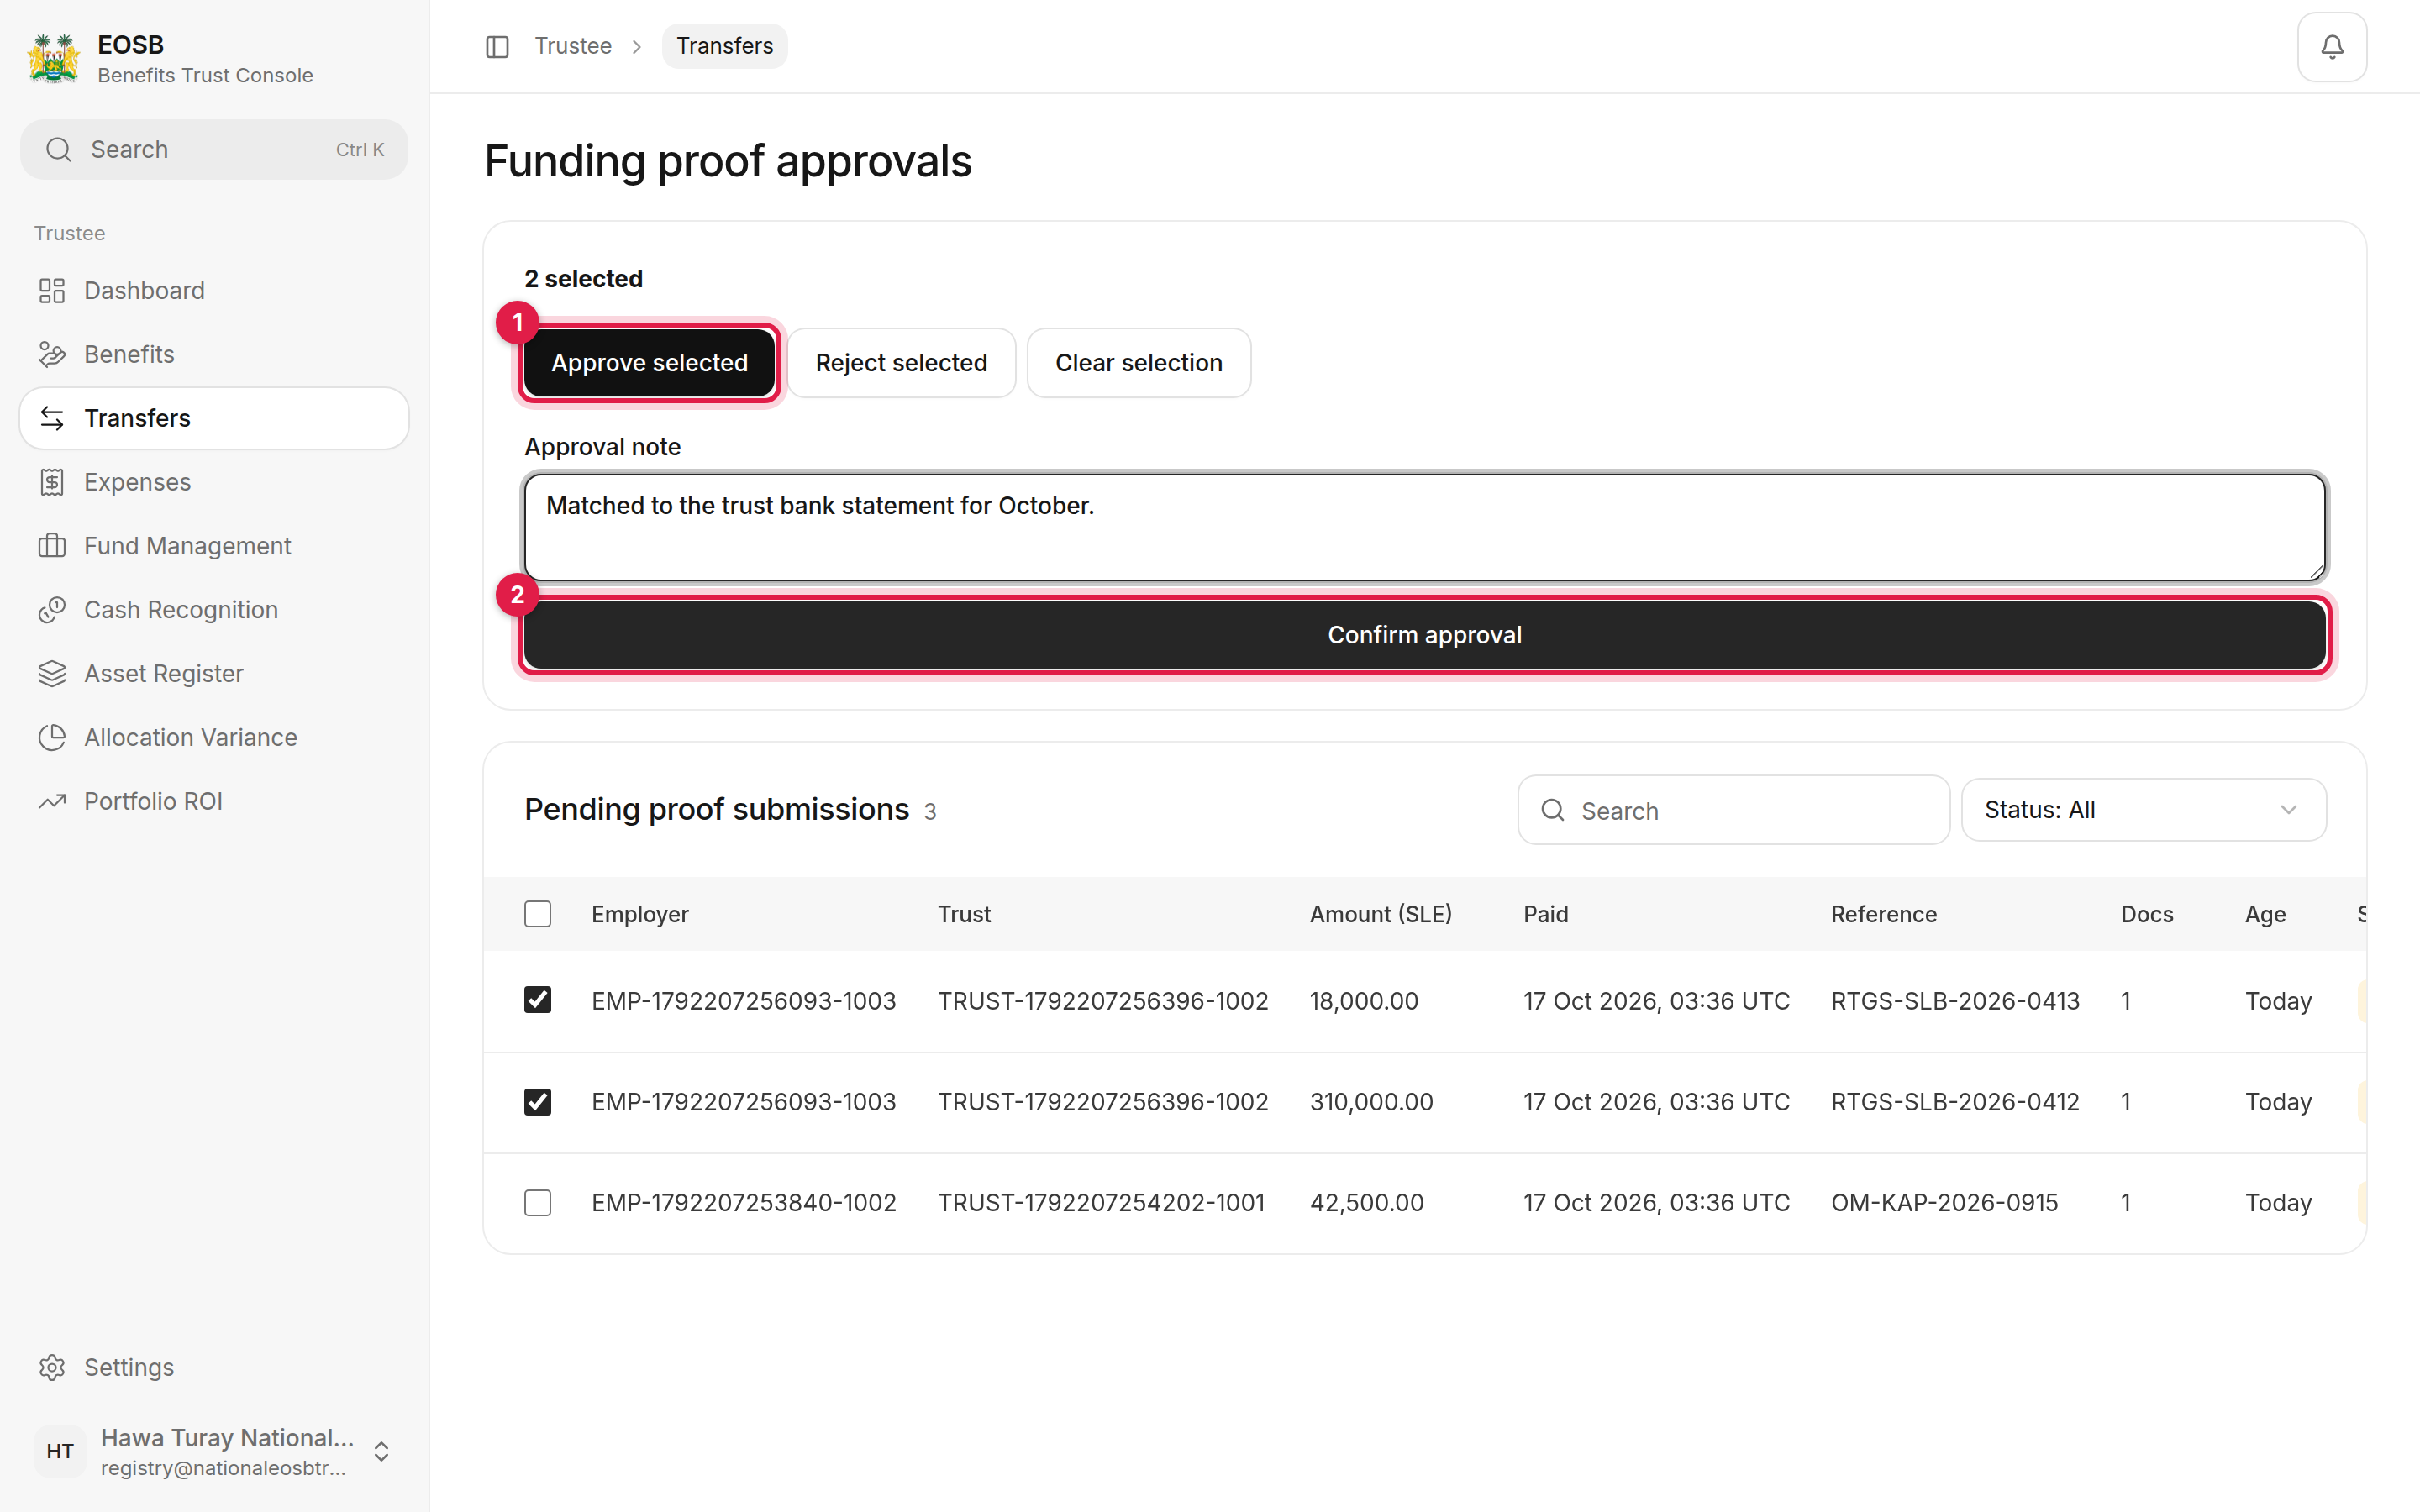Click the Fund Management briefcase icon
Image resolution: width=2420 pixels, height=1512 pixels.
pyautogui.click(x=52, y=546)
